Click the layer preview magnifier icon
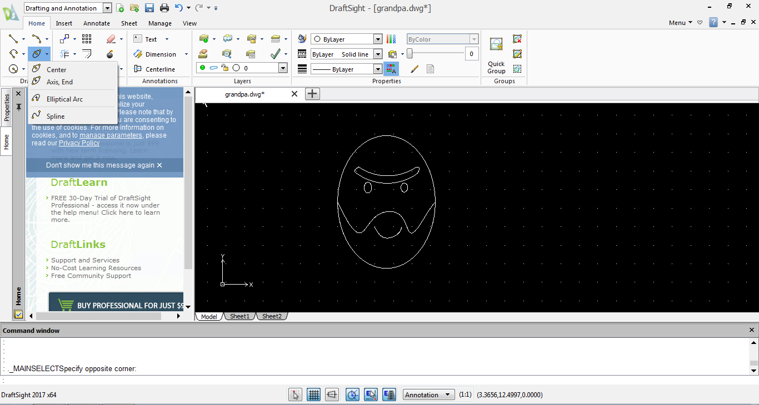The width and height of the screenshot is (759, 405). tap(227, 54)
